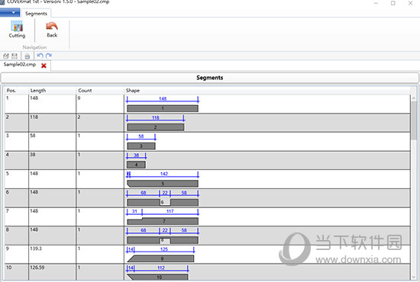Click the notched shape bar labeled 6
Screen dimensions: 420x282
pos(163,202)
